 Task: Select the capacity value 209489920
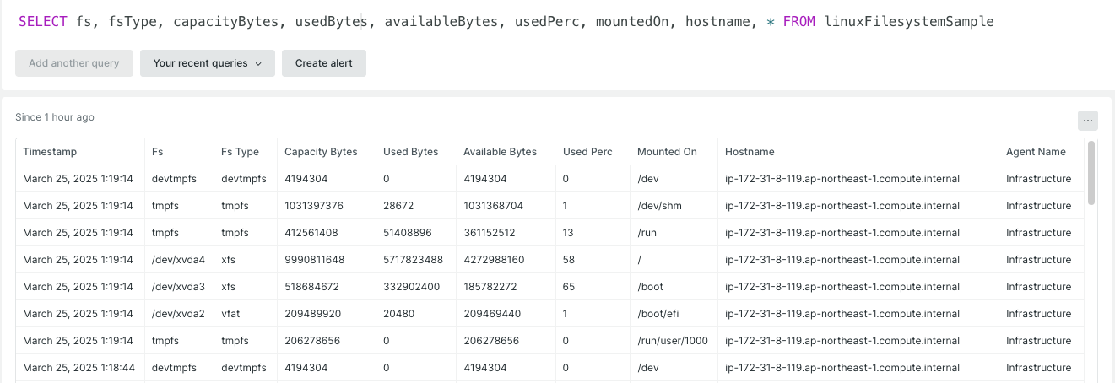311,314
